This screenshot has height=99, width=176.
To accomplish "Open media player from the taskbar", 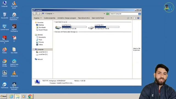I will tap(24, 97).
